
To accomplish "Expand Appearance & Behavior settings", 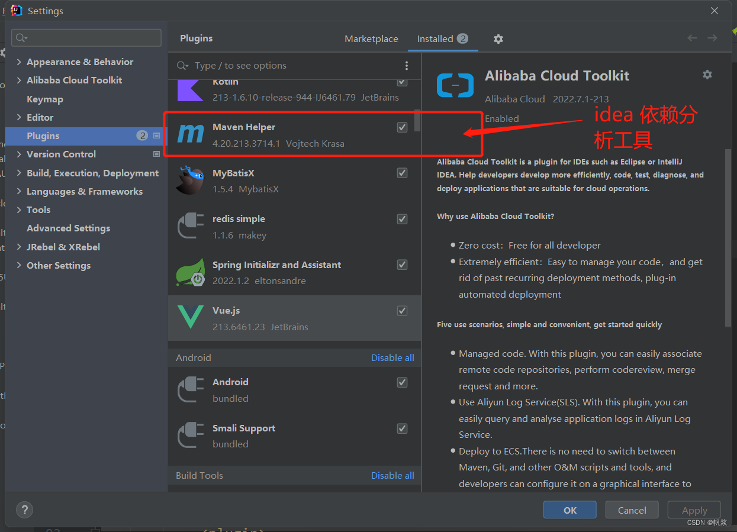I will point(19,62).
